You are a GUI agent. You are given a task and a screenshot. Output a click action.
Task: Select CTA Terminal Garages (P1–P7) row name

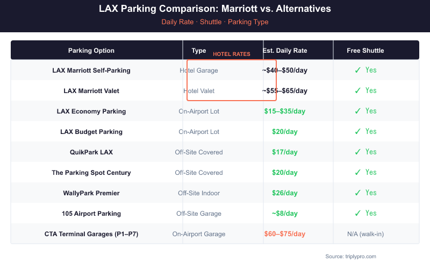[x=91, y=234]
